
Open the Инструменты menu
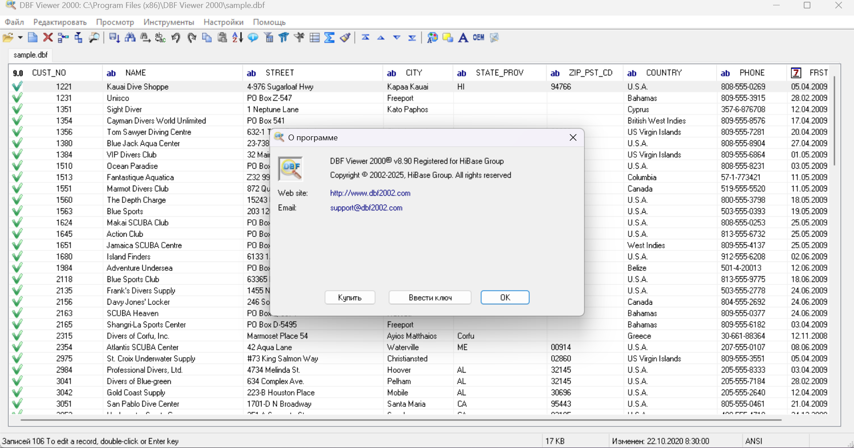coord(169,22)
